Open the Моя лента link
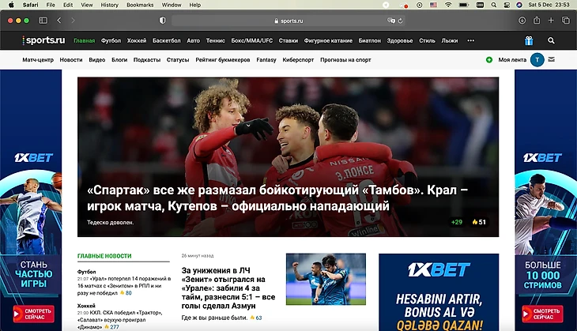Viewport: 577px width, 331px height. click(512, 59)
